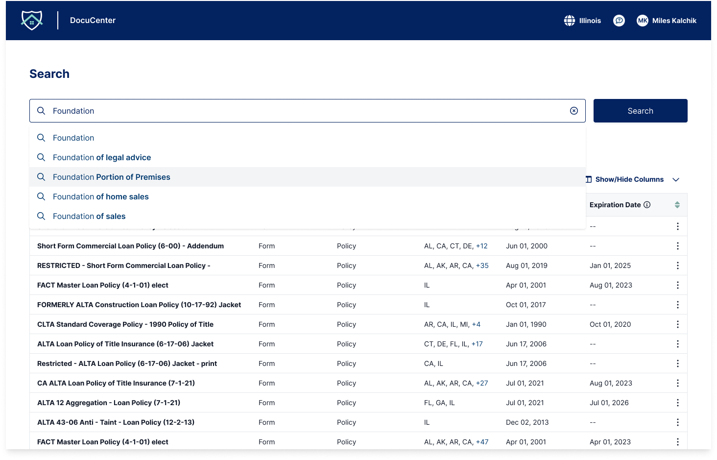The width and height of the screenshot is (717, 460).
Task: Show +4 more states for CLTA Standard Coverage
Action: [476, 324]
